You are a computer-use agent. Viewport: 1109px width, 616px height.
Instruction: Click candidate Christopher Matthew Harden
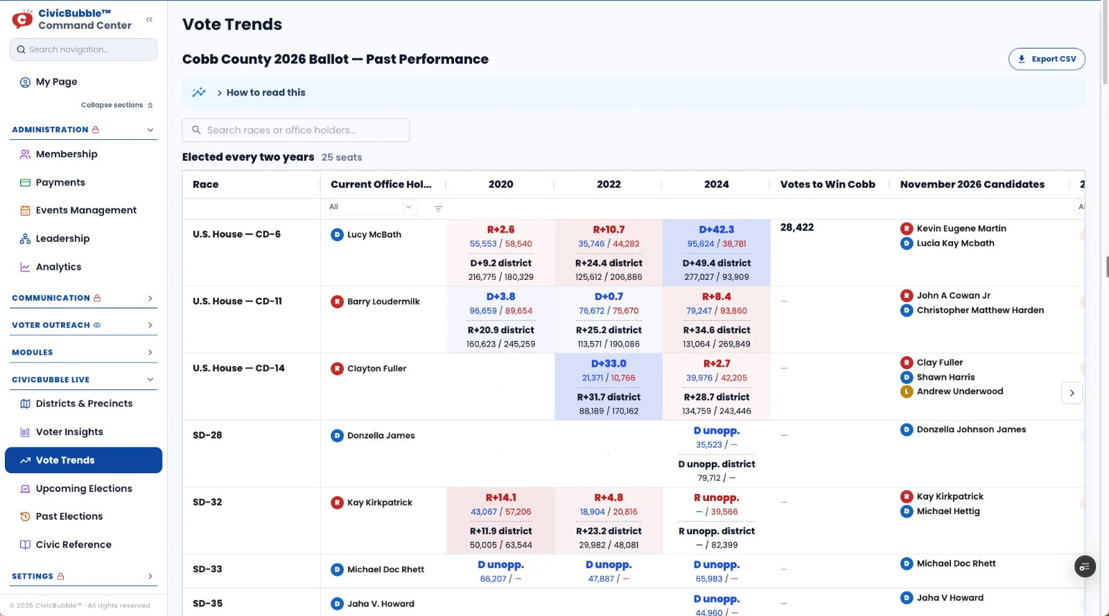(980, 310)
